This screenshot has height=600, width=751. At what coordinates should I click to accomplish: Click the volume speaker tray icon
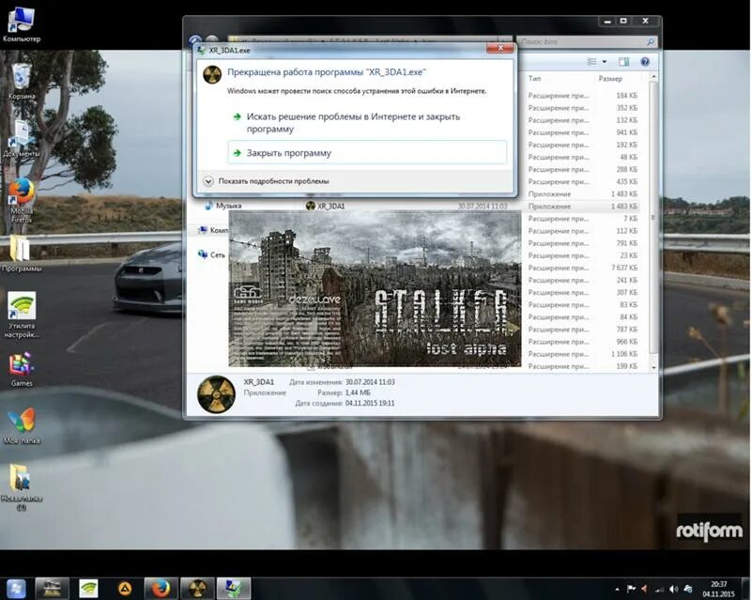673,589
